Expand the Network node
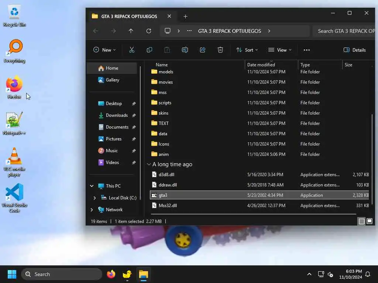 pos(92,210)
